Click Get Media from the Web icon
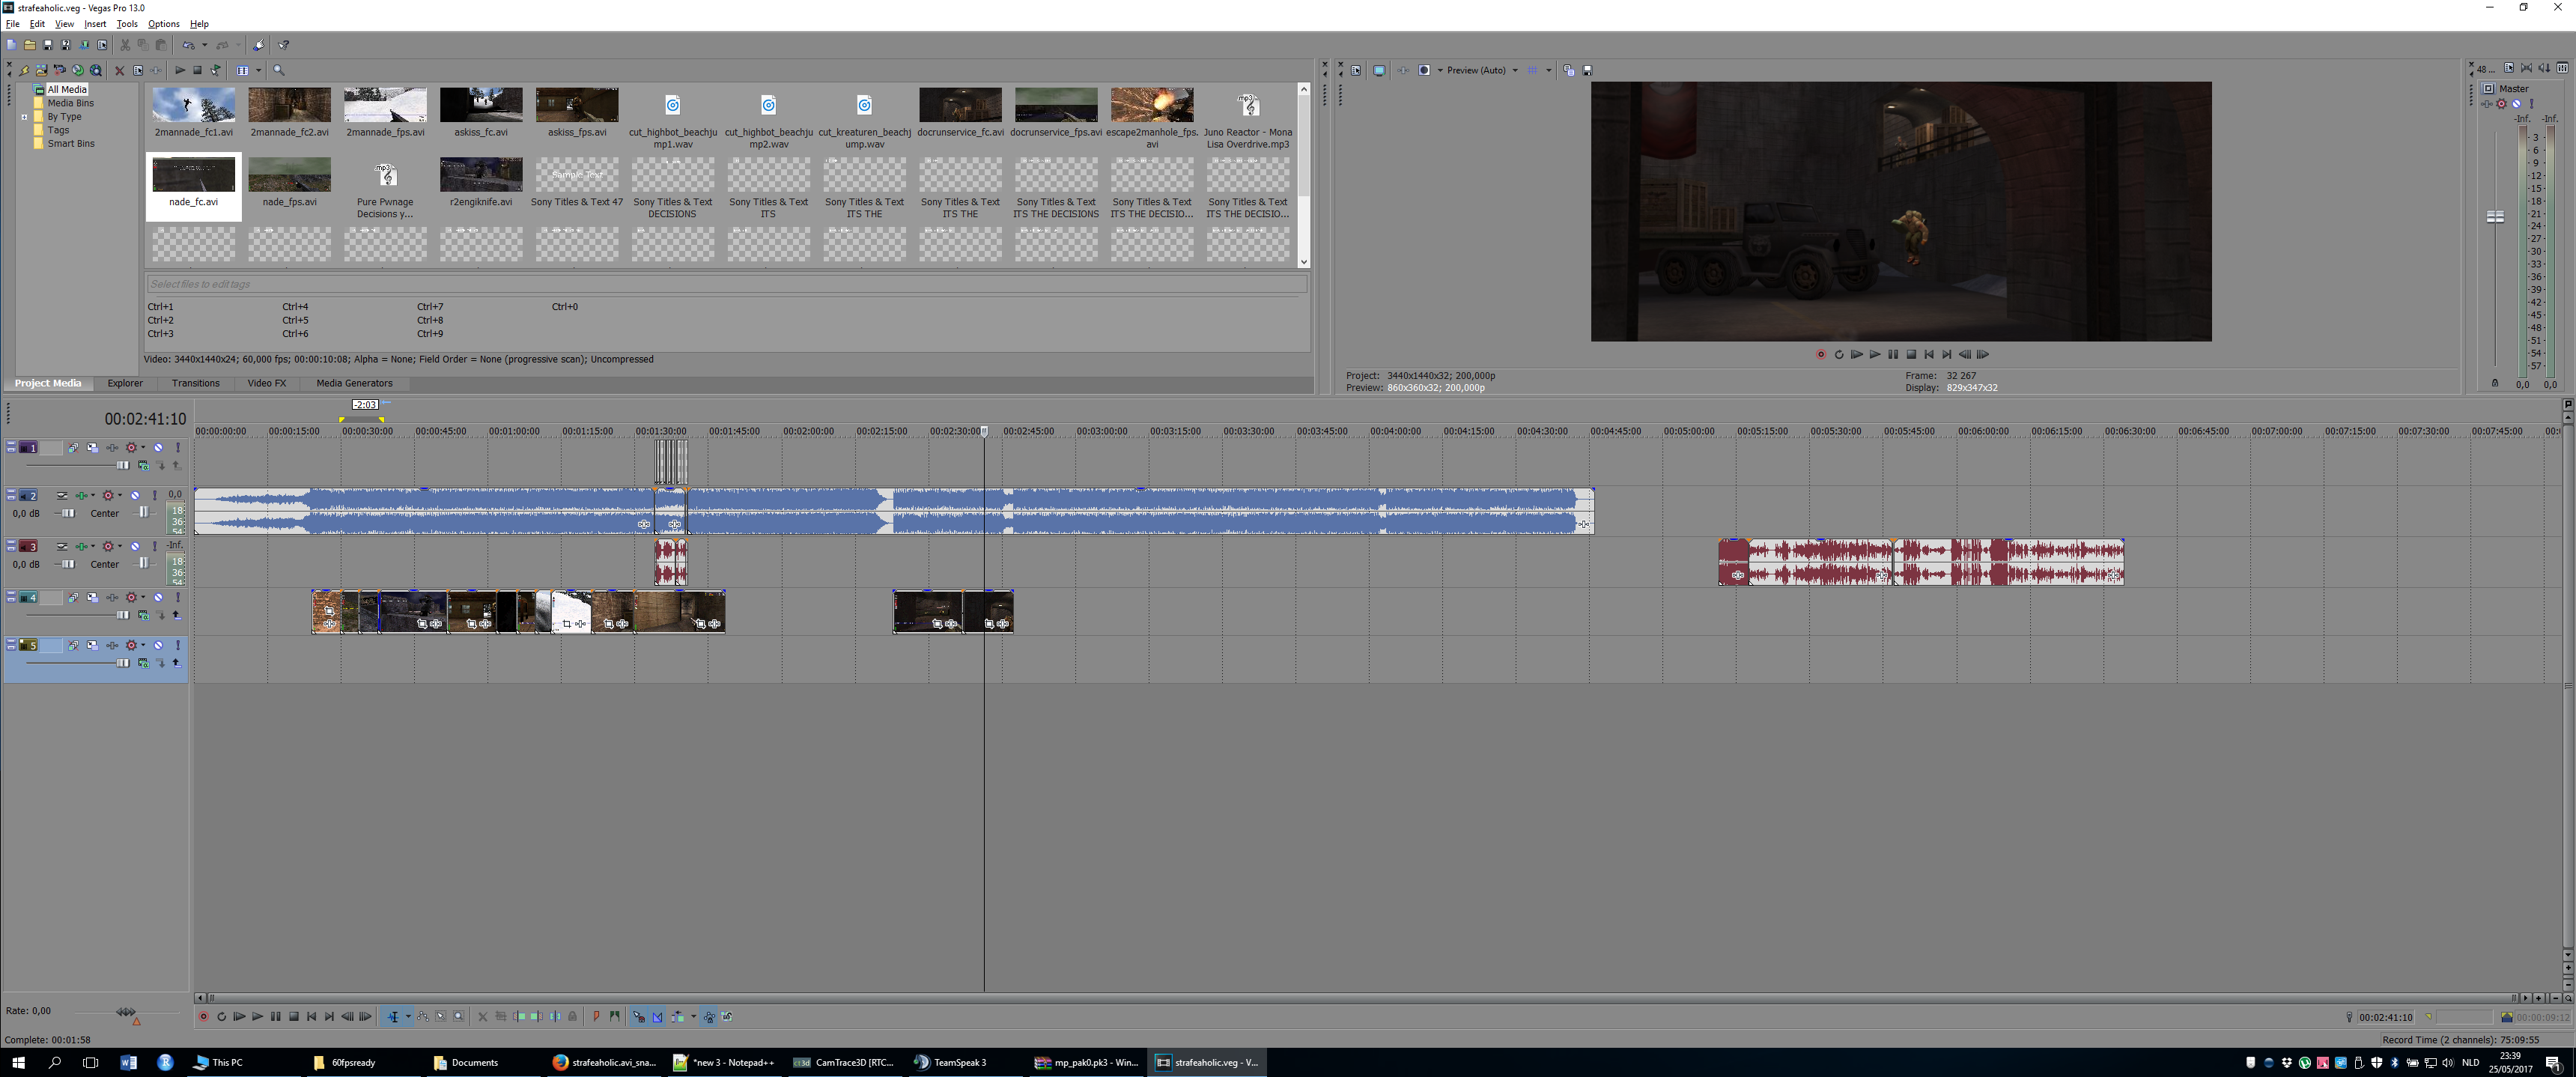 96,70
